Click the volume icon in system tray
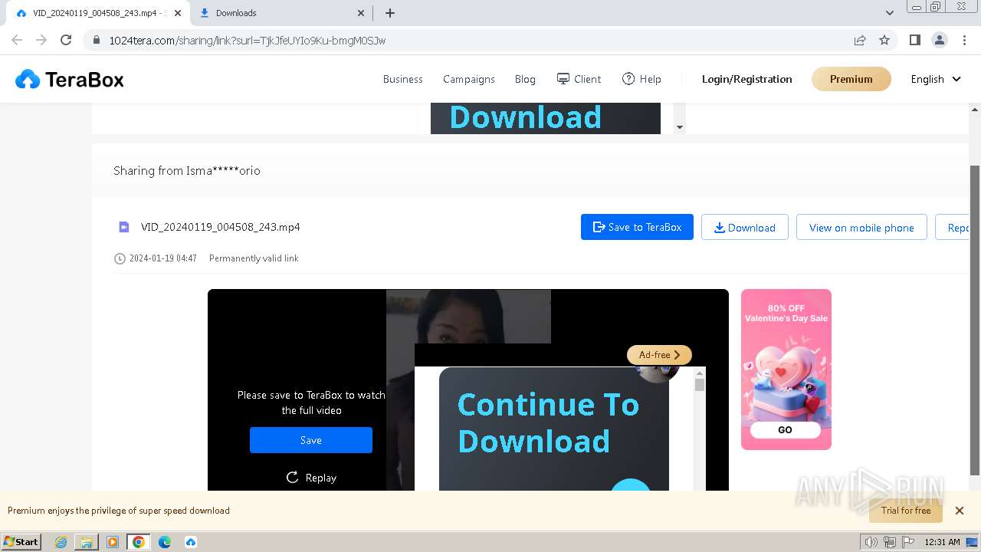 (x=871, y=542)
